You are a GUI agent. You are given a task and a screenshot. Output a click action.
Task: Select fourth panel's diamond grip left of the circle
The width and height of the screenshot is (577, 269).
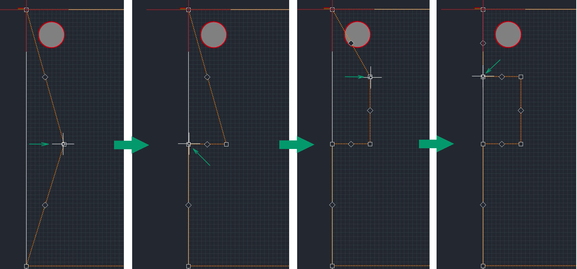tap(483, 43)
